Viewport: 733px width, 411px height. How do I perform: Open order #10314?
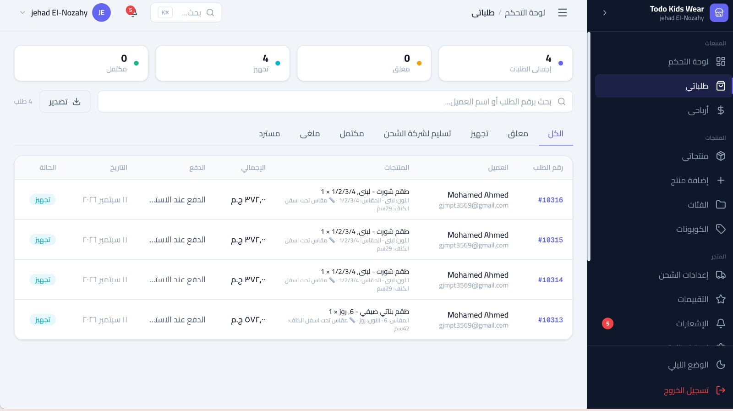(550, 279)
